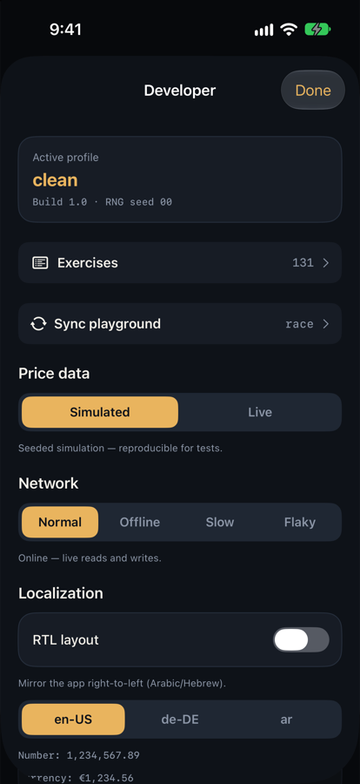This screenshot has height=784, width=360.
Task: Open the Exercises row showing 131
Action: pos(180,263)
